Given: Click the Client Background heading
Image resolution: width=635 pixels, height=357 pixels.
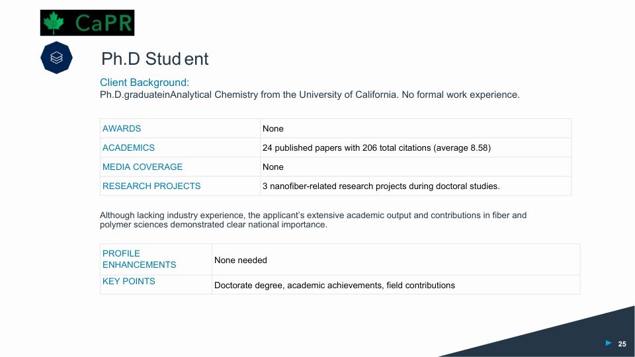Looking at the screenshot, I should 144,83.
